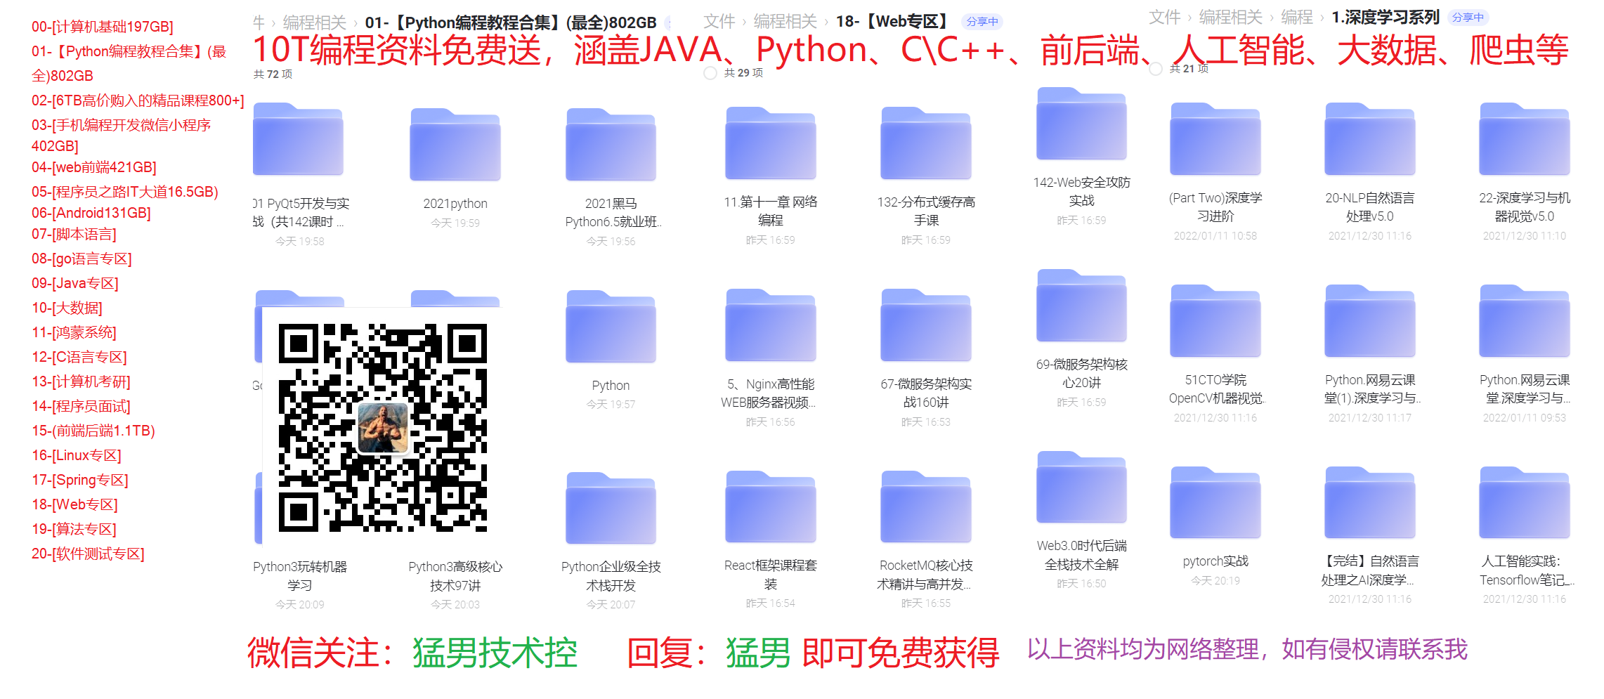Screen dimensions: 1604x699
Task: Open the folder icon labeled just Python
Action: tap(611, 327)
